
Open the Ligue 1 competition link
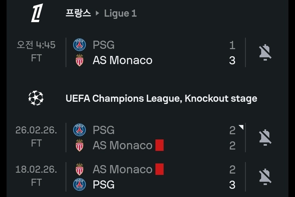pos(120,13)
